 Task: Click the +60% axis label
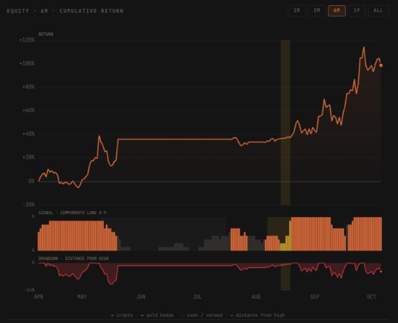28,110
